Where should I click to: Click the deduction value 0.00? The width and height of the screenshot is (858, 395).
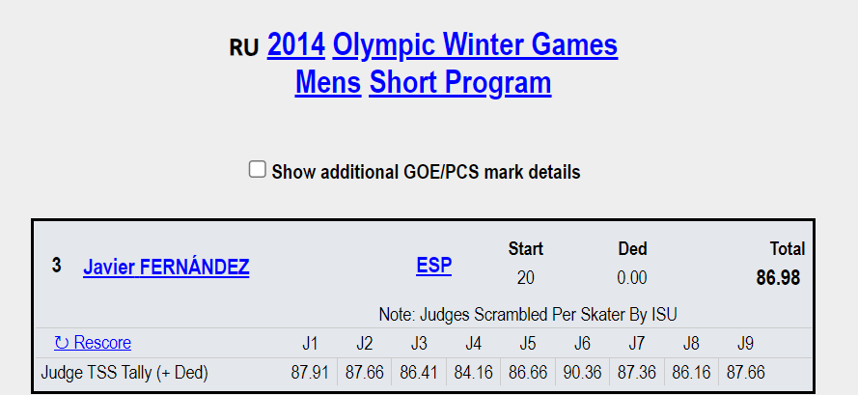[632, 278]
